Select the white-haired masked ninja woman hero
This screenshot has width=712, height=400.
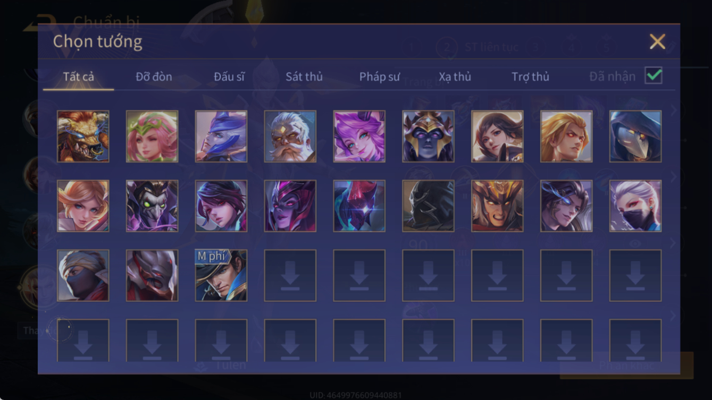pyautogui.click(x=635, y=206)
